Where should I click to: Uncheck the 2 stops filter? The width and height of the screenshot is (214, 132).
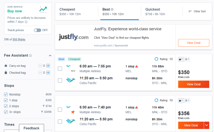click(6, 106)
